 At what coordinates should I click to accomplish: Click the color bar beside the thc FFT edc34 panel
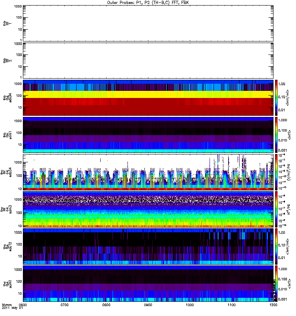[x=277, y=172]
